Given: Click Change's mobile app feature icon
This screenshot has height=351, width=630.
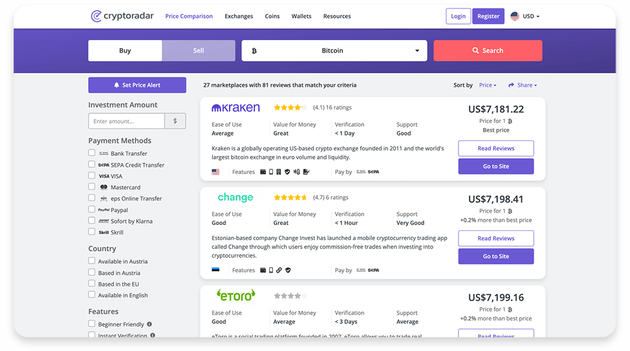Looking at the screenshot, I should (271, 270).
